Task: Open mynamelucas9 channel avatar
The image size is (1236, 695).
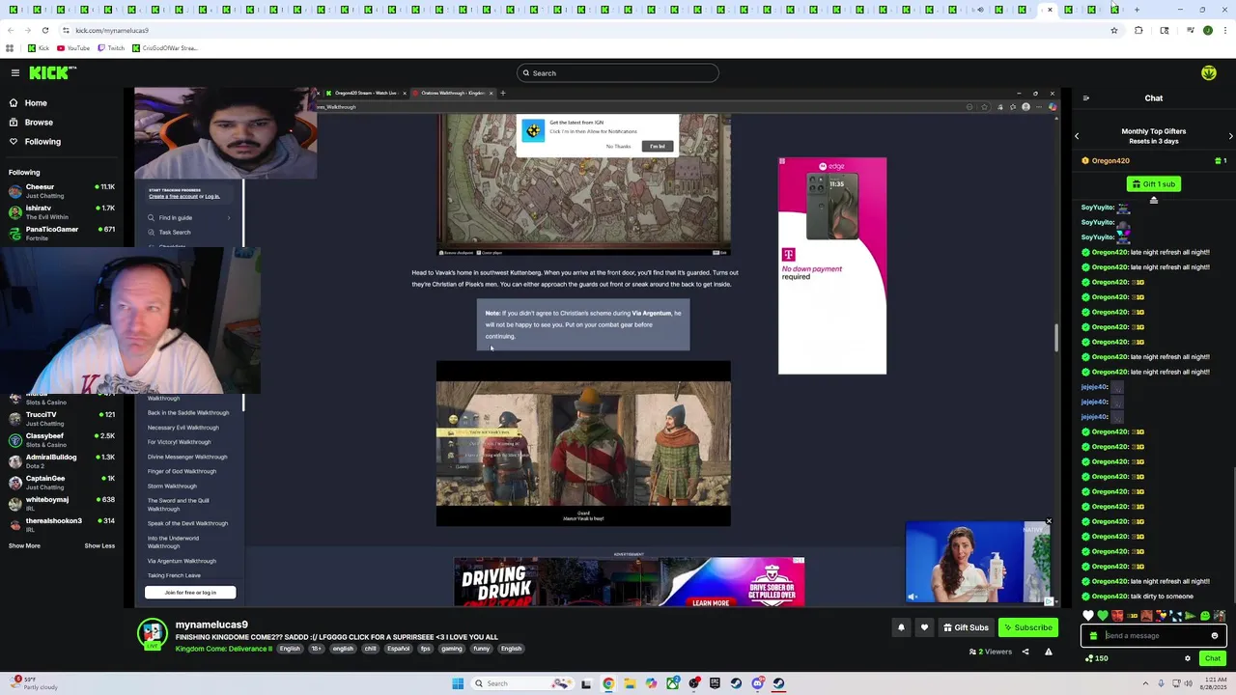Action: pyautogui.click(x=153, y=634)
